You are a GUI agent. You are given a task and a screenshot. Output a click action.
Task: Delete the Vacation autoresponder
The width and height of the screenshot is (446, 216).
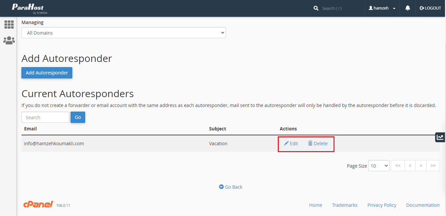pos(318,144)
